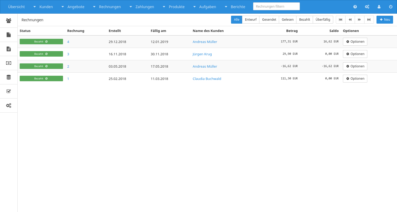
Task: Filter invoices by Entwurf status
Action: pos(250,20)
